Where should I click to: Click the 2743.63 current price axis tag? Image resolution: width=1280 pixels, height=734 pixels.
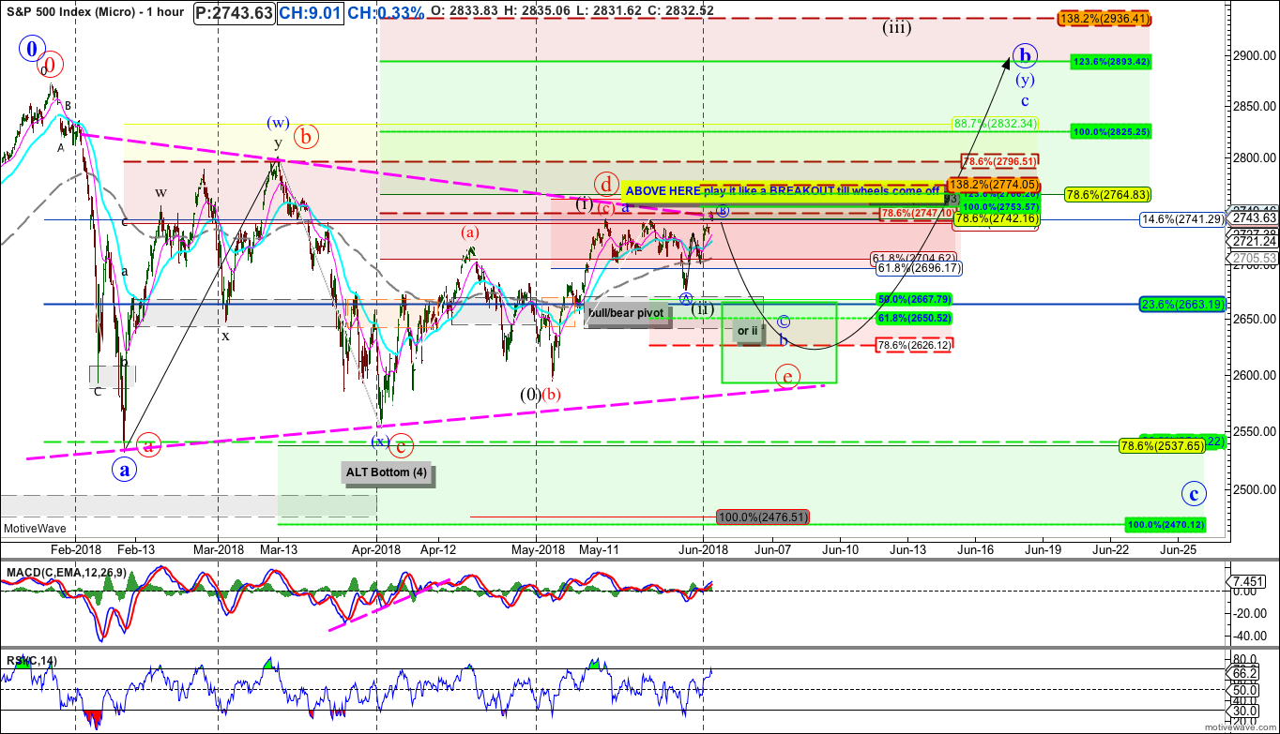[x=1255, y=218]
